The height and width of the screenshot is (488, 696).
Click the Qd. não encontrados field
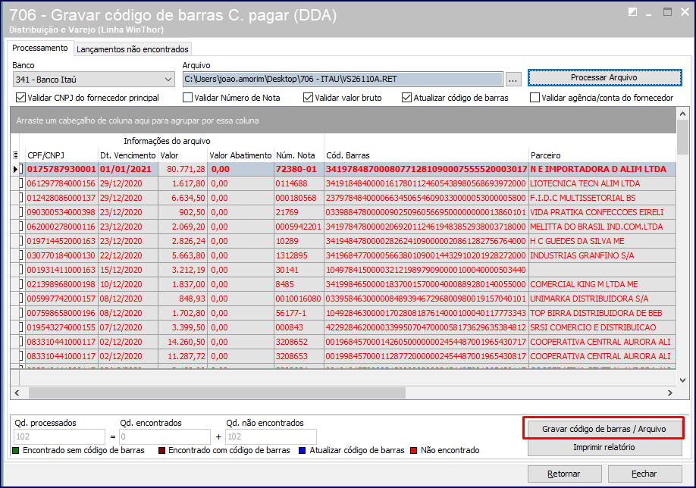(x=271, y=436)
